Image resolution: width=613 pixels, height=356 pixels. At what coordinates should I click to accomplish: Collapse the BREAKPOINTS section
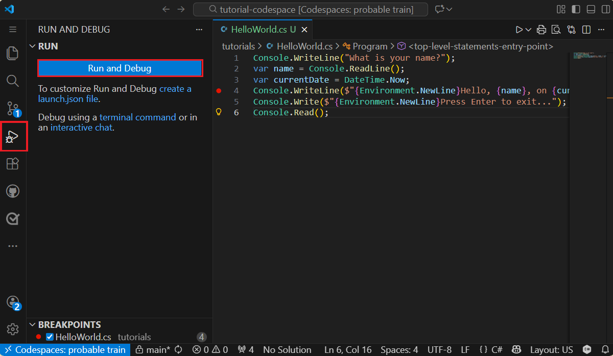[32, 324]
